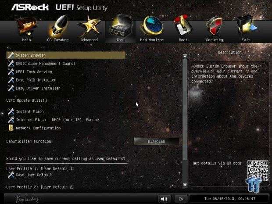Launch Easy Driver Installer
Viewport: 272px width, 204px height.
point(38,88)
